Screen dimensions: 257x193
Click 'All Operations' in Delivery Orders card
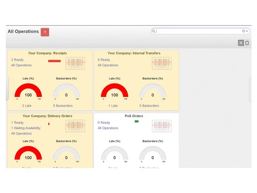coord(22,133)
